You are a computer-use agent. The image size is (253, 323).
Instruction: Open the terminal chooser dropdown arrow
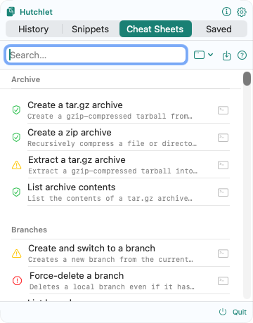coord(210,55)
